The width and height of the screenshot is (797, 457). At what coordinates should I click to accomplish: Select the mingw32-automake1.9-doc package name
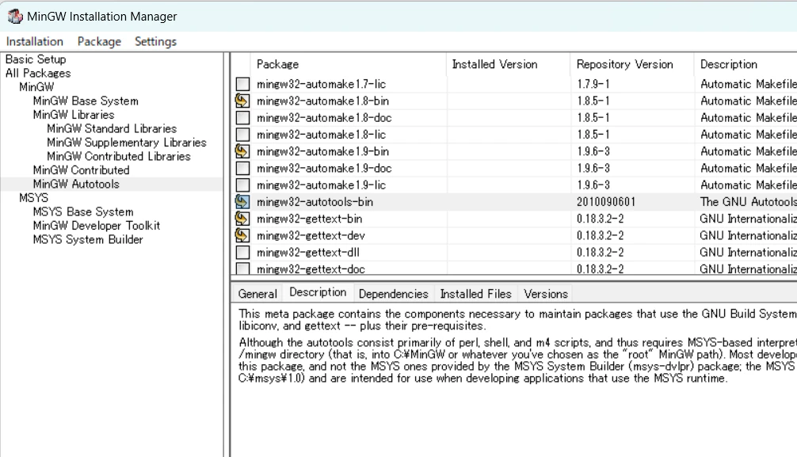pos(324,168)
